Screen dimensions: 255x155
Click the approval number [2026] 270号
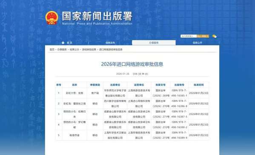(x=160, y=104)
